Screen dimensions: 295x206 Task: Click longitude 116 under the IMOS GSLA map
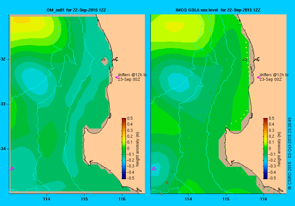[264, 199]
